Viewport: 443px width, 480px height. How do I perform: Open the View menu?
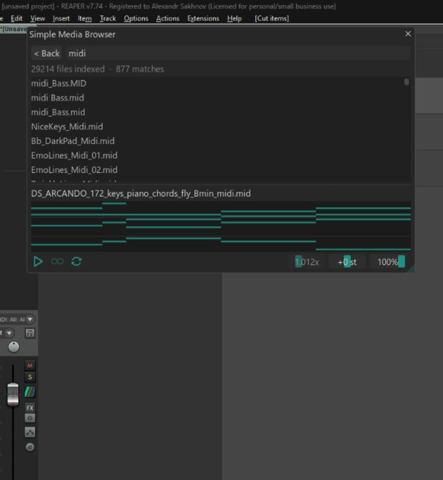[x=37, y=18]
